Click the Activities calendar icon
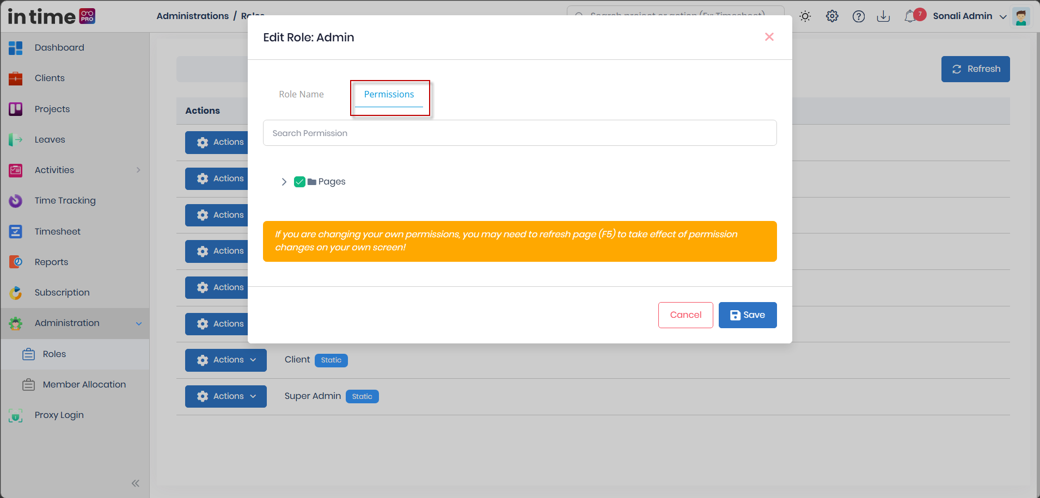Viewport: 1040px width, 498px height. click(x=16, y=170)
